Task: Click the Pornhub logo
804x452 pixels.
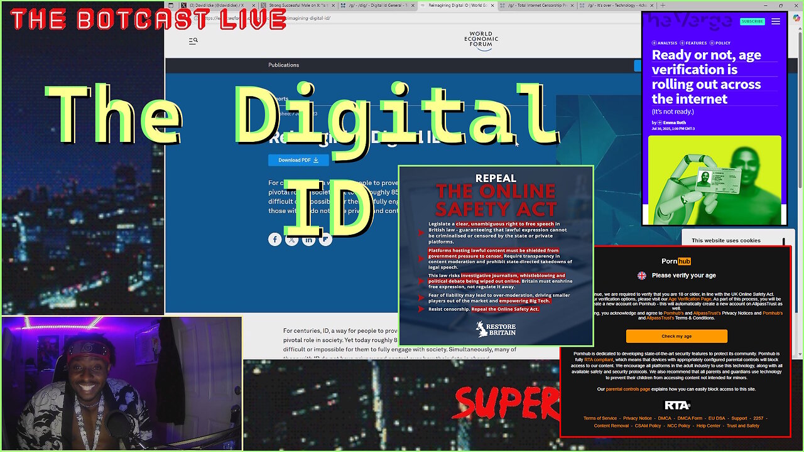Action: click(x=676, y=261)
